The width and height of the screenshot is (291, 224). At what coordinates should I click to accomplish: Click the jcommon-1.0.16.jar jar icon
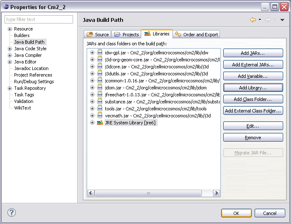(x=100, y=81)
